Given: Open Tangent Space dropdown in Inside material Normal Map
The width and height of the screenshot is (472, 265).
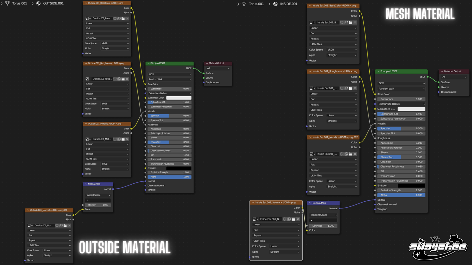Looking at the screenshot, I should pyautogui.click(x=323, y=215).
